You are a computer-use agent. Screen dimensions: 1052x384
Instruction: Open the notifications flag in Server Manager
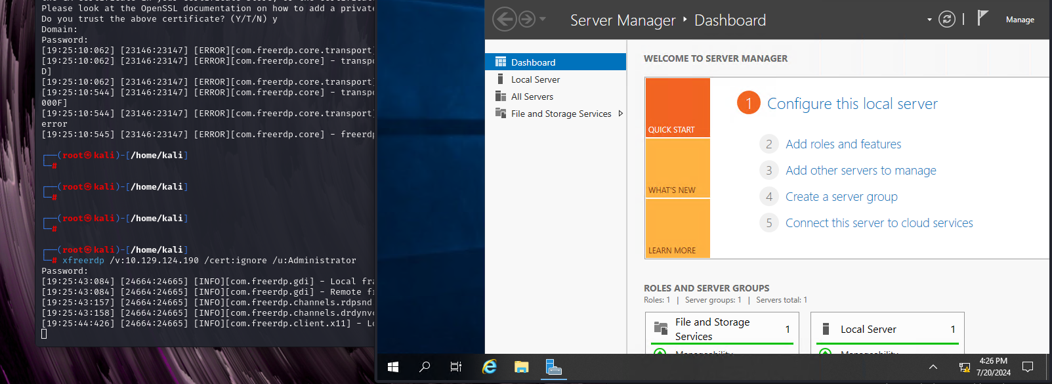pyautogui.click(x=982, y=18)
